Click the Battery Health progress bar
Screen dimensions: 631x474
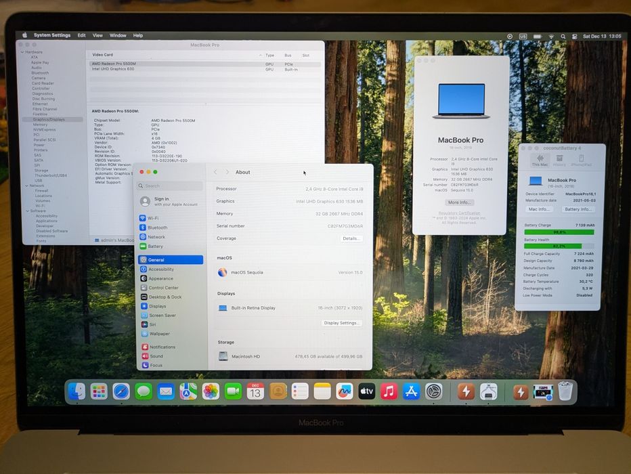pyautogui.click(x=559, y=246)
